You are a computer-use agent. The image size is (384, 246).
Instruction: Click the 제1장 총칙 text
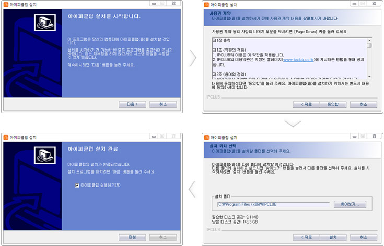point(222,40)
